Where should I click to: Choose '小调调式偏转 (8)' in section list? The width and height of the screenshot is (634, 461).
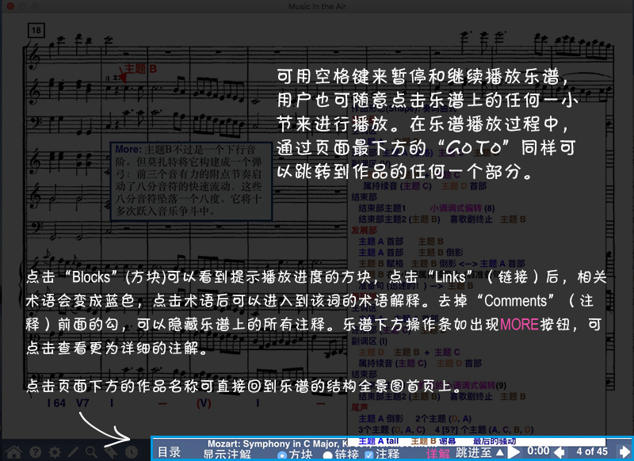pyautogui.click(x=463, y=208)
